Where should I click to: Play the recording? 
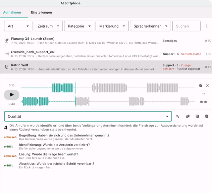[x=12, y=95]
